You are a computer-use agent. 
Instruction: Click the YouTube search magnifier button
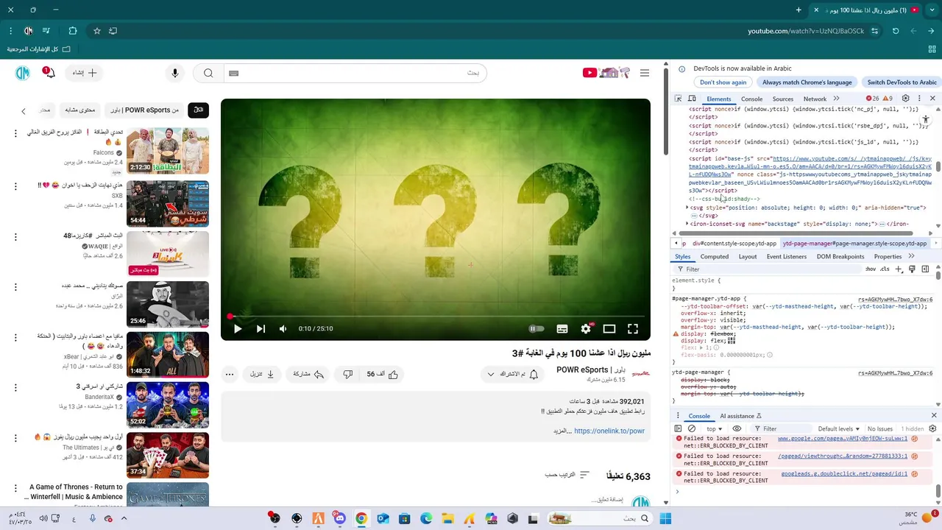tap(208, 73)
